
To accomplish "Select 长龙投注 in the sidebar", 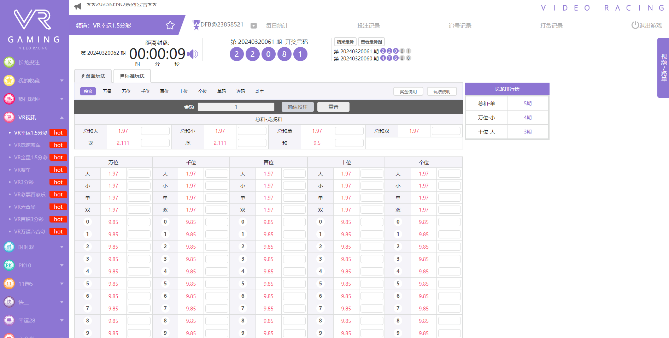I will 30,62.
